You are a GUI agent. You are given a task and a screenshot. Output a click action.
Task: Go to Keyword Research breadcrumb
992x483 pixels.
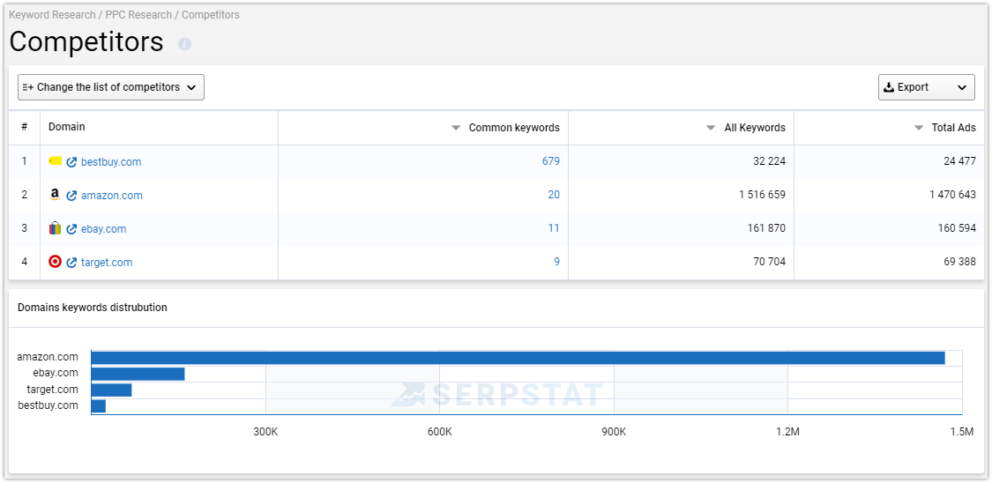tap(52, 14)
